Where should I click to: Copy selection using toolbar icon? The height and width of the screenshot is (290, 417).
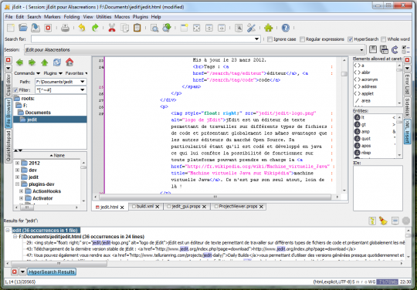pyautogui.click(x=124, y=28)
